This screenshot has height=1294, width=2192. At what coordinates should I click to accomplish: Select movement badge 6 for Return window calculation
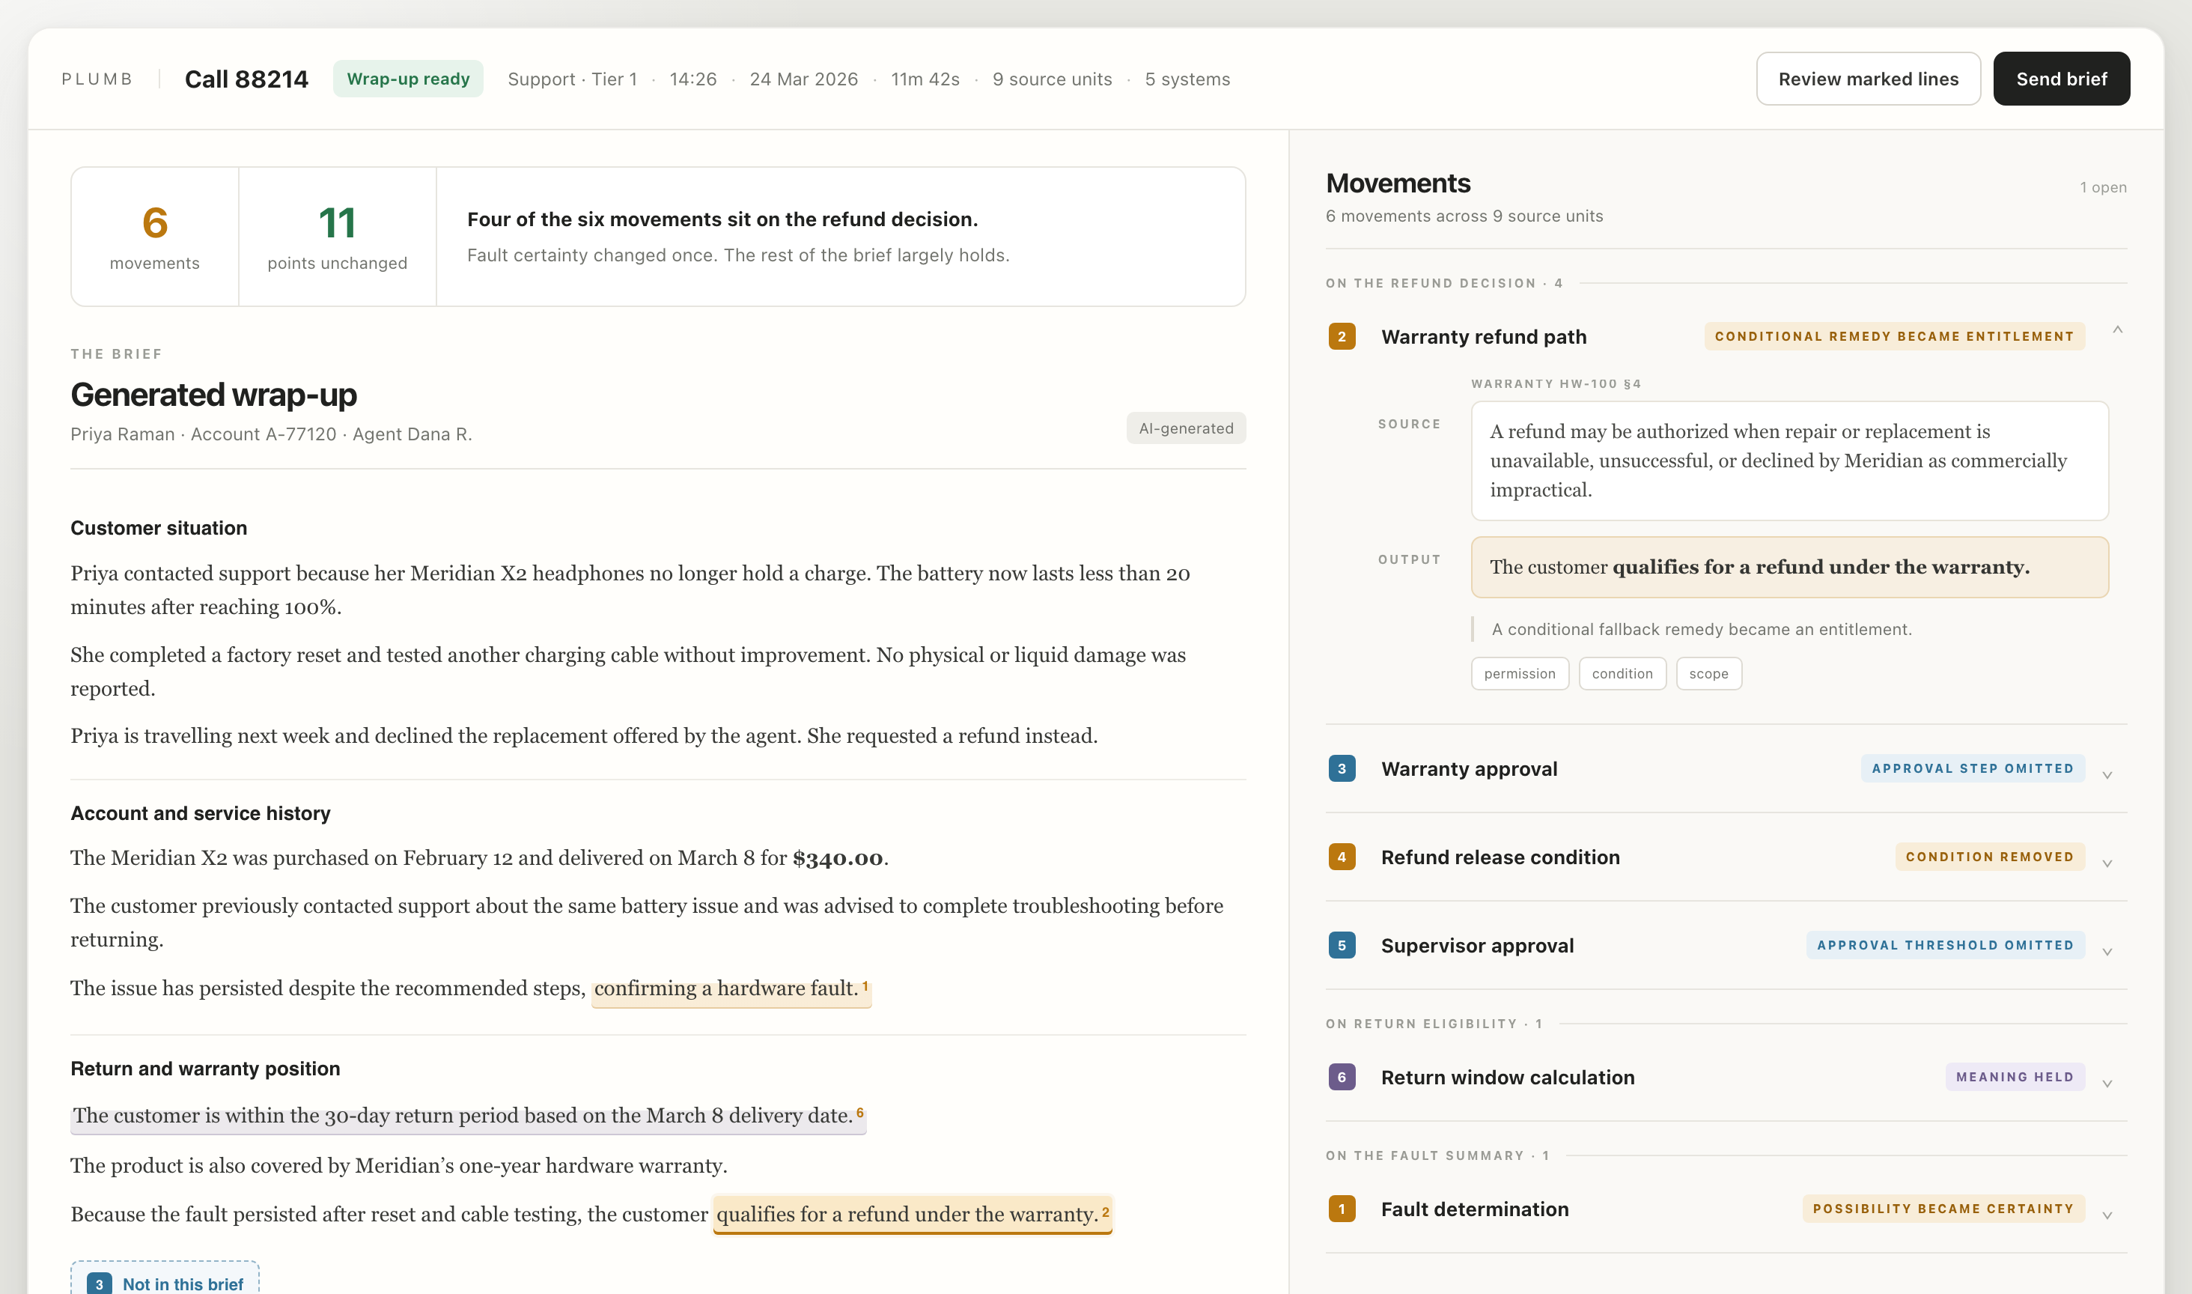pyautogui.click(x=1342, y=1077)
